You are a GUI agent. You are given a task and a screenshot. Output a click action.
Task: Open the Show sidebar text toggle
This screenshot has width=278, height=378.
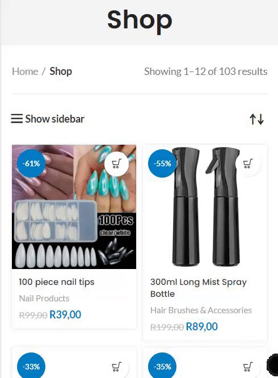[54, 119]
